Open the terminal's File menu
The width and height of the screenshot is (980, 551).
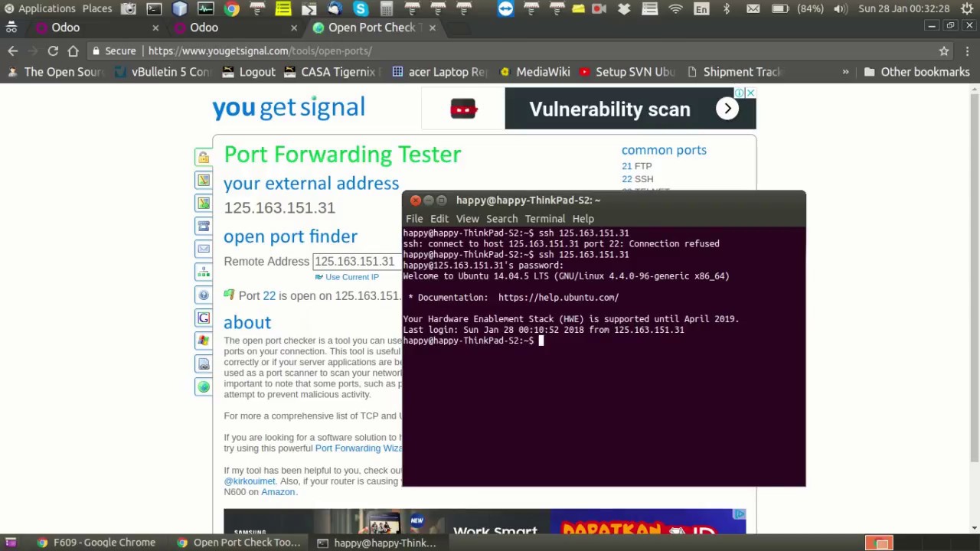414,219
